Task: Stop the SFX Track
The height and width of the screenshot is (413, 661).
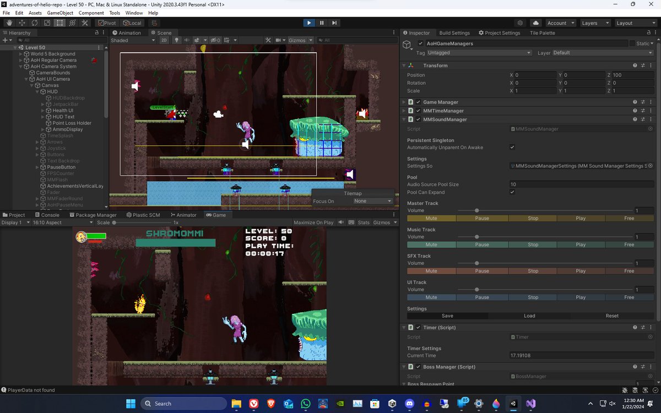Action: coord(533,271)
